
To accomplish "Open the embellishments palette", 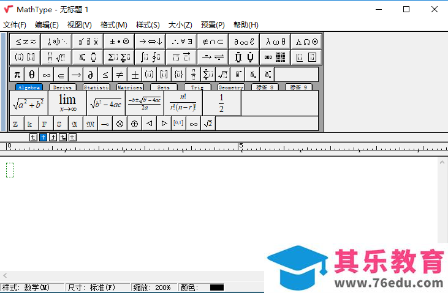I will (x=88, y=42).
